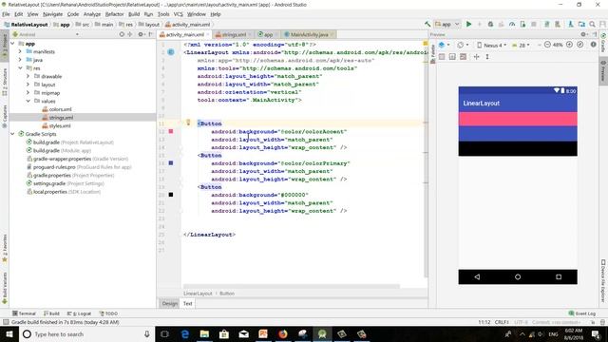Collapse the Gradle Scripts node
This screenshot has width=608, height=342.
[x=12, y=134]
